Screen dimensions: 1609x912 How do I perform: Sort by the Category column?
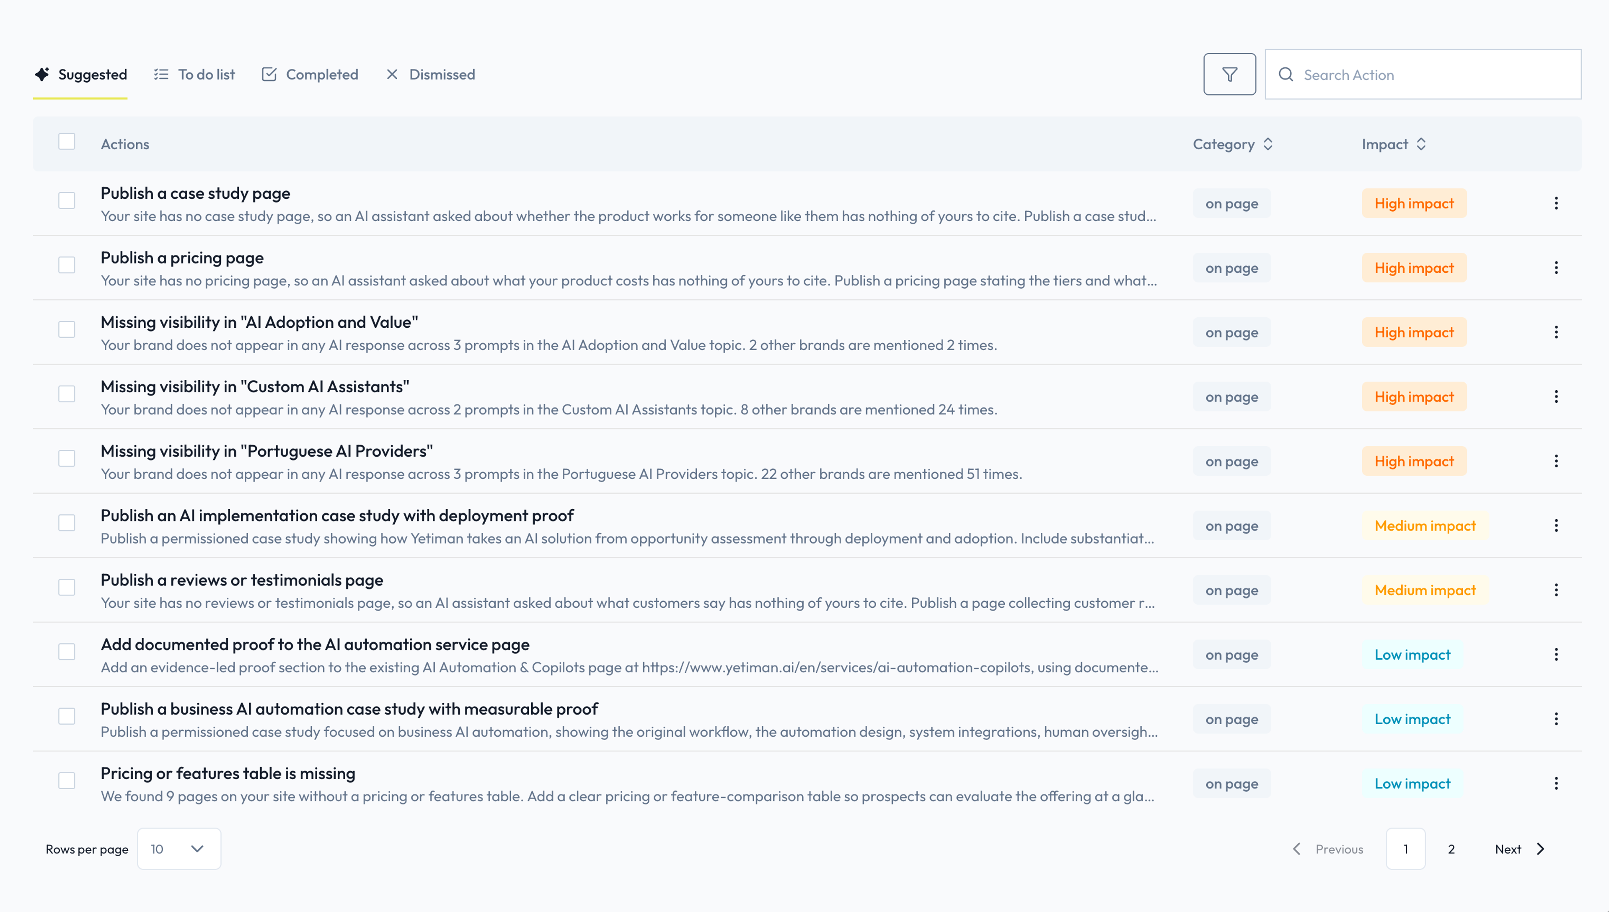(x=1232, y=144)
